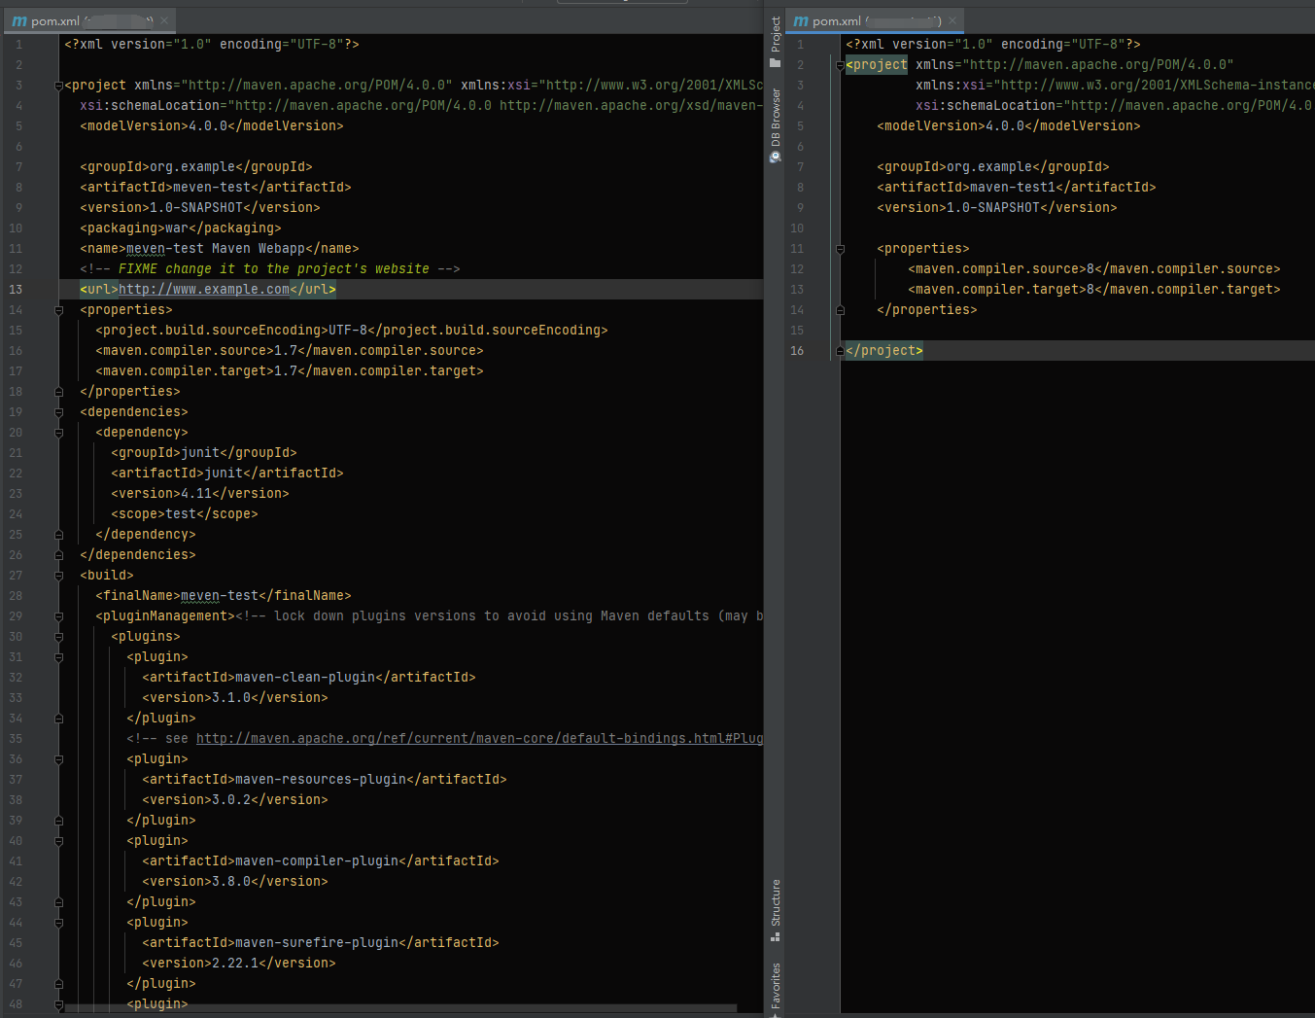Click the meven-test artifactId in left editor
Viewport: 1315px width, 1018px height.
(x=216, y=188)
